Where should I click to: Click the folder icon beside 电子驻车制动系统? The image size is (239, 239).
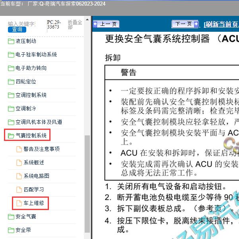pyautogui.click(x=11, y=54)
